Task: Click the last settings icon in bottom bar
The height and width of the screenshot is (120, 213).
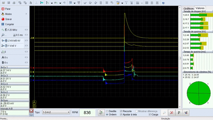Action: click(x=186, y=113)
